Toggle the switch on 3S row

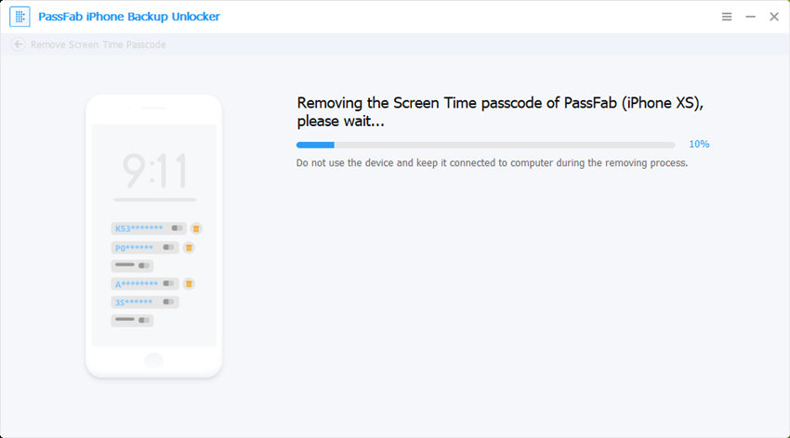(x=168, y=302)
